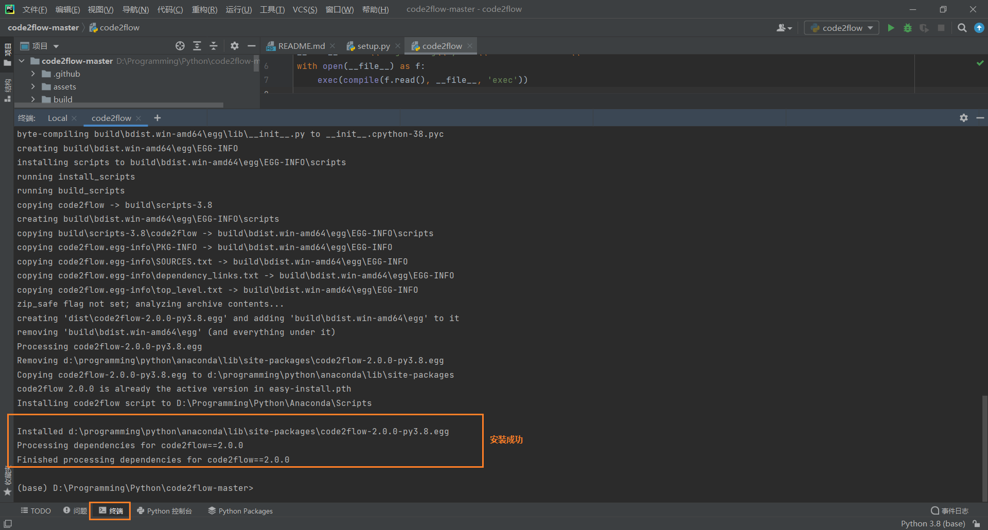988x530 pixels.
Task: Open the user account icon menu
Action: click(x=784, y=28)
